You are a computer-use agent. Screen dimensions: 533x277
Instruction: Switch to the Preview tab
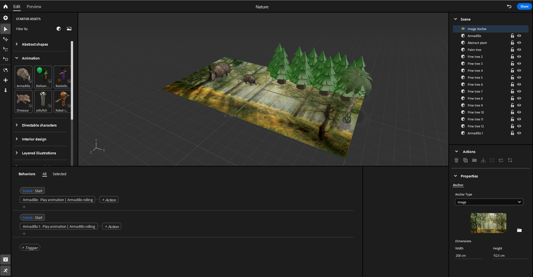pyautogui.click(x=34, y=7)
